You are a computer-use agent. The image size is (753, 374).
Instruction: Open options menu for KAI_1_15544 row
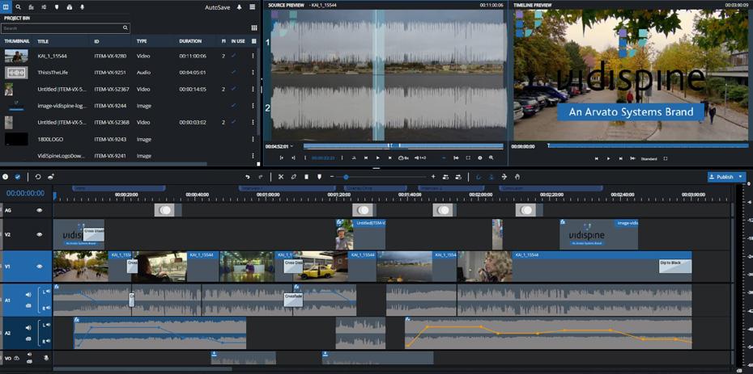[x=253, y=56]
